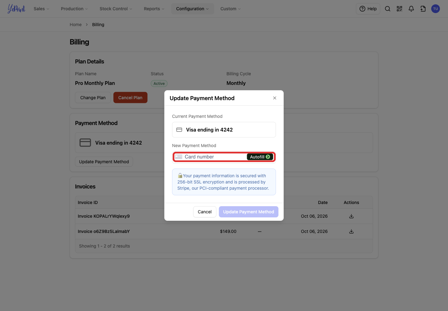This screenshot has height=311, width=448.
Task: Click the red Cancel Plan button
Action: (130, 98)
